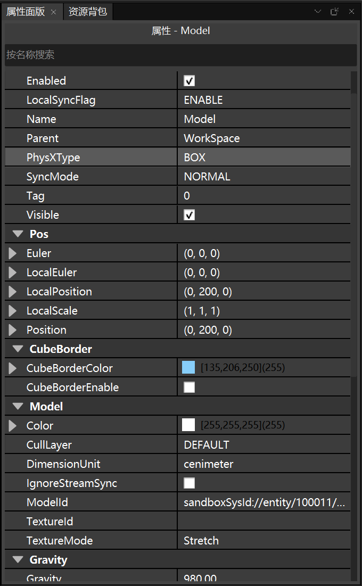Screen dimensions: 362x586
Task: Collapse the Pos section
Action: pos(18,234)
